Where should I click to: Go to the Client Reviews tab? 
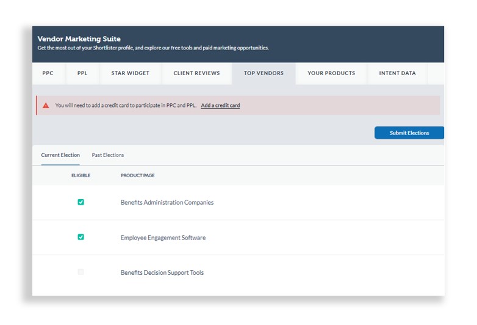[196, 73]
